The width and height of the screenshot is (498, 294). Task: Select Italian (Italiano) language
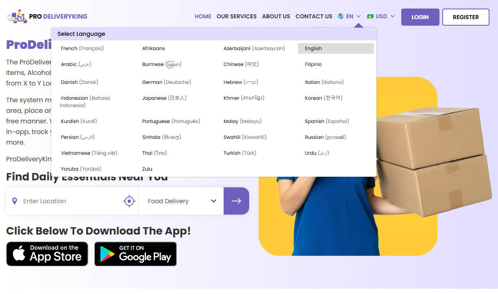pyautogui.click(x=324, y=82)
